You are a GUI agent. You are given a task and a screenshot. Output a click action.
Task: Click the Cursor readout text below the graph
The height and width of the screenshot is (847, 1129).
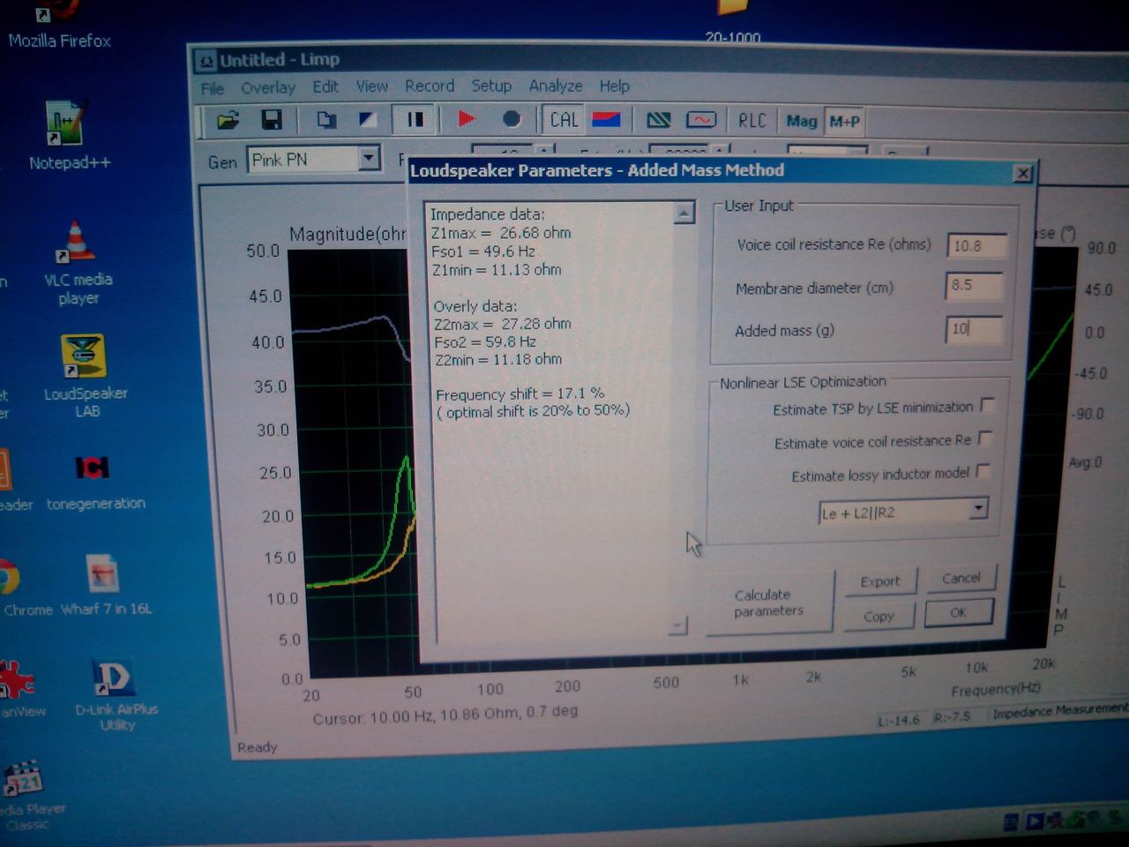(x=445, y=715)
